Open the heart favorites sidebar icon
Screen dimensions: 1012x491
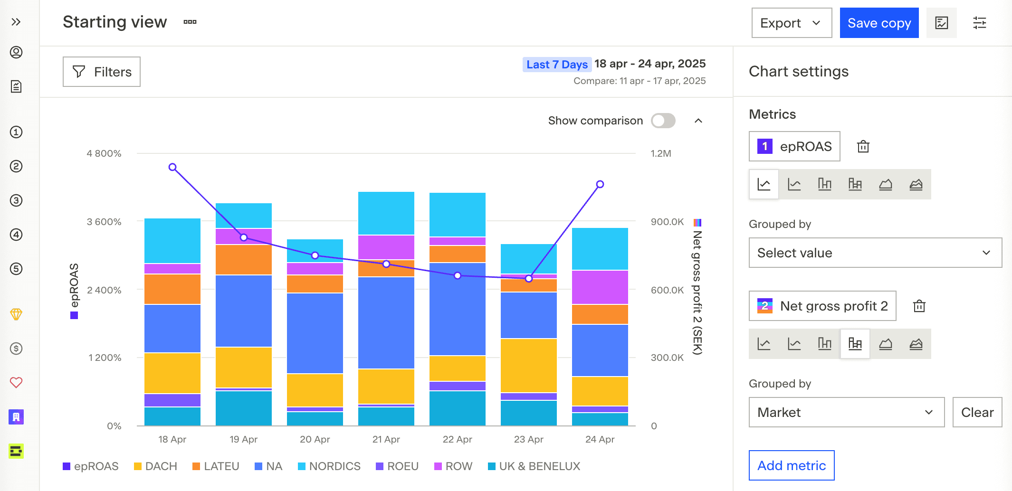coord(16,383)
